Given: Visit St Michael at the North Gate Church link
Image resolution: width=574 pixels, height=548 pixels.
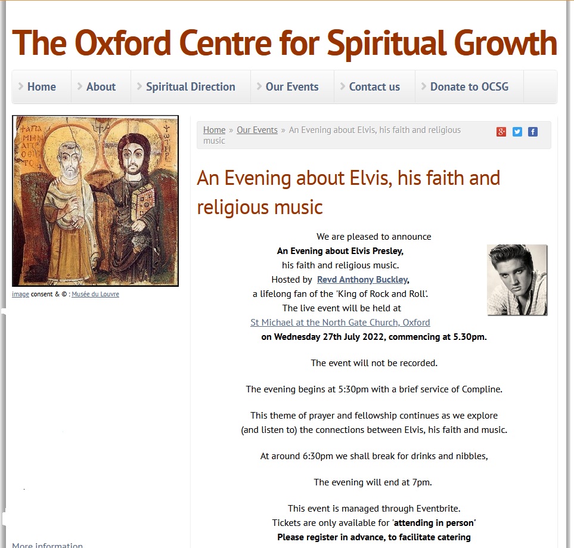Looking at the screenshot, I should tap(340, 322).
